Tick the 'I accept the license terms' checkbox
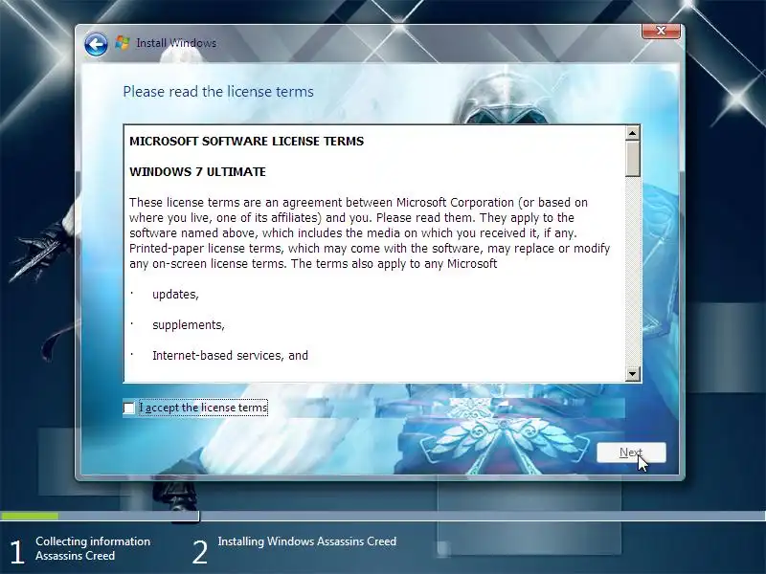Image resolution: width=766 pixels, height=574 pixels. 129,408
